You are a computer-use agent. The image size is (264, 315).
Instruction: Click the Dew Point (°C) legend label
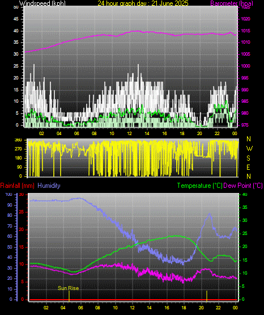tap(243, 186)
